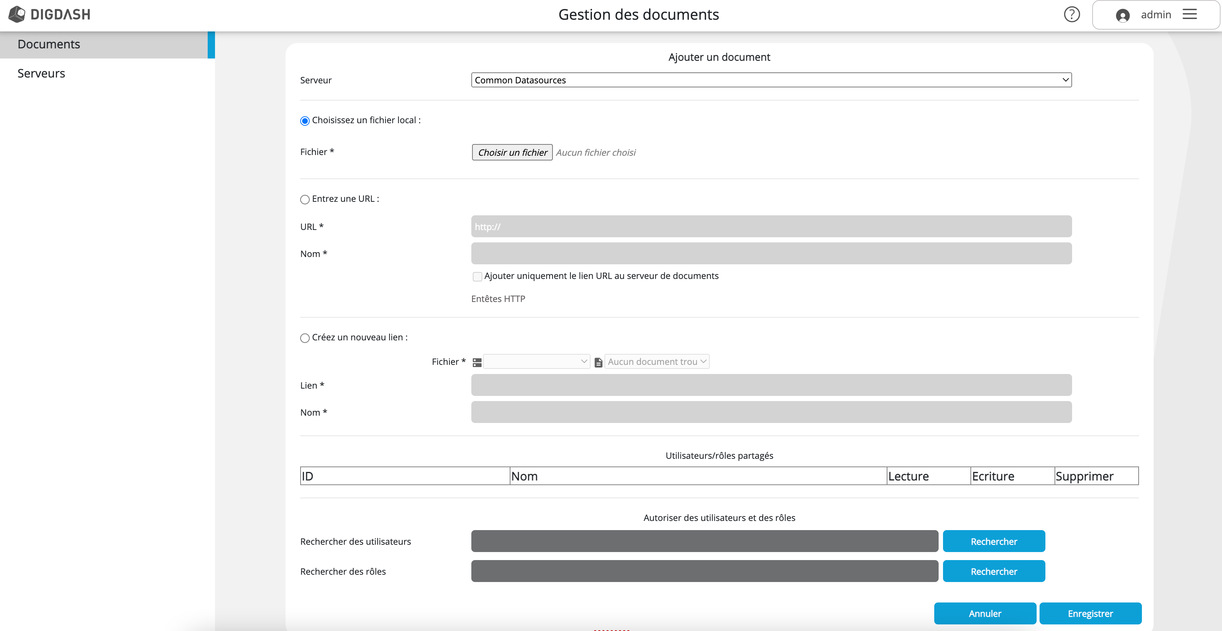Click Annuler to cancel

[985, 613]
